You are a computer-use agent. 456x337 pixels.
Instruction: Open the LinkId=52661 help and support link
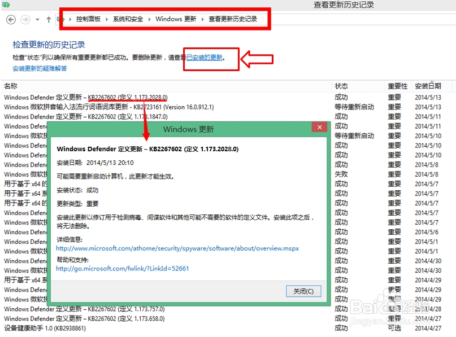pos(122,268)
